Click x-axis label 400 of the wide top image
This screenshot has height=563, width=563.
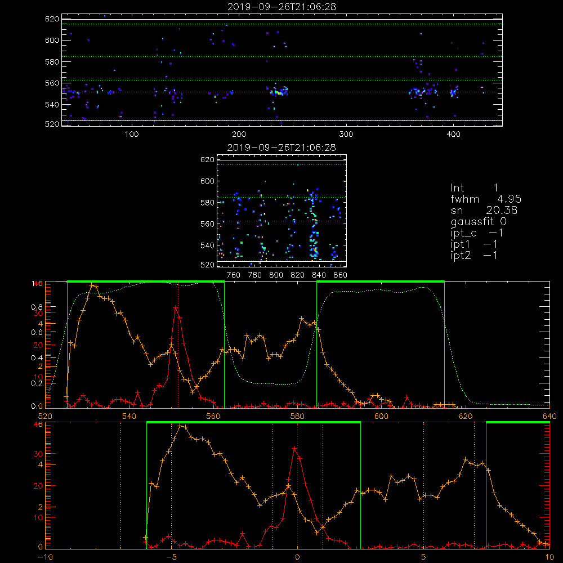pyautogui.click(x=453, y=135)
